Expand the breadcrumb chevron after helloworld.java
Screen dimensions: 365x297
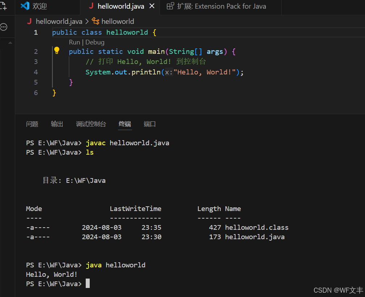87,21
